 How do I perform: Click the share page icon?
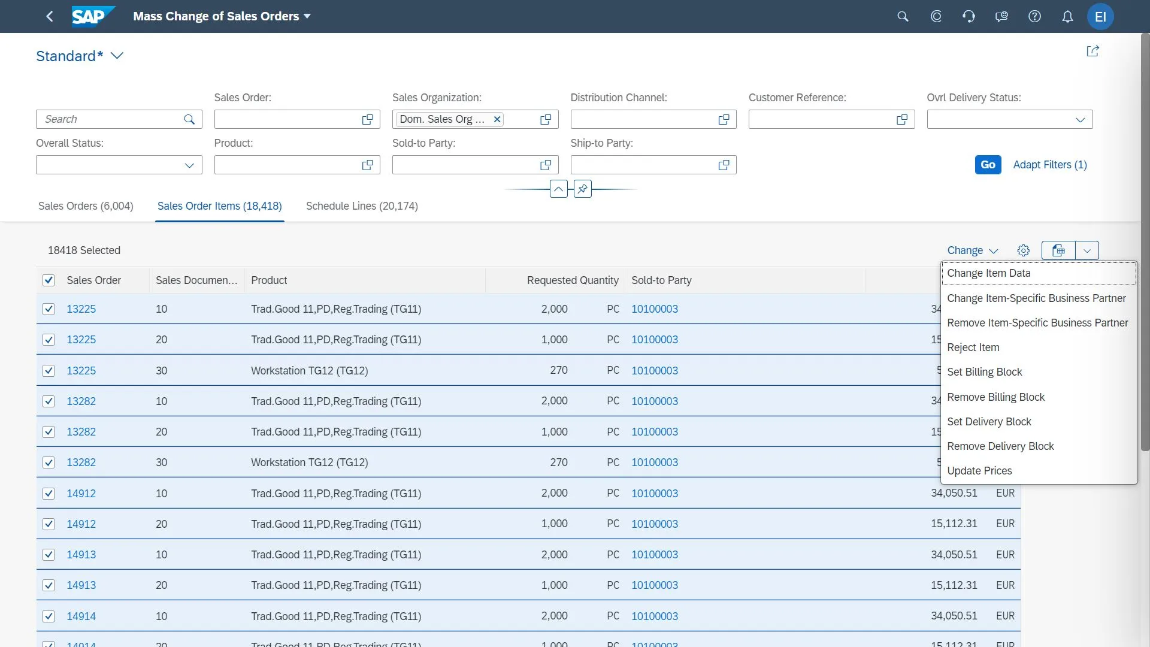click(x=1092, y=51)
